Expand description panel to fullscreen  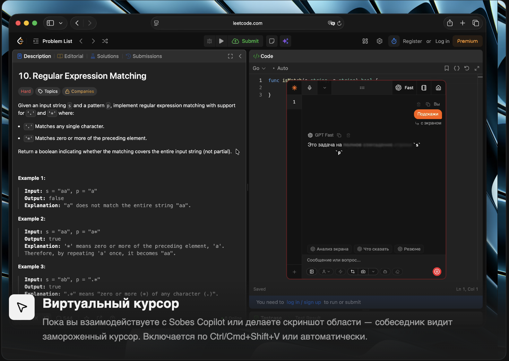pyautogui.click(x=230, y=56)
